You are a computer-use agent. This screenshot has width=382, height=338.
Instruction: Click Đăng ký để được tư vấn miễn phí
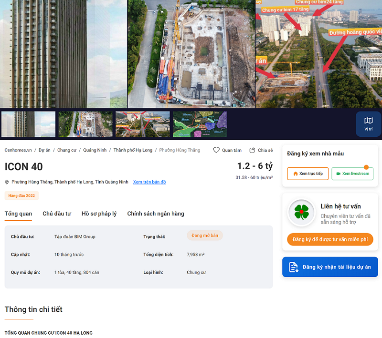pos(330,239)
